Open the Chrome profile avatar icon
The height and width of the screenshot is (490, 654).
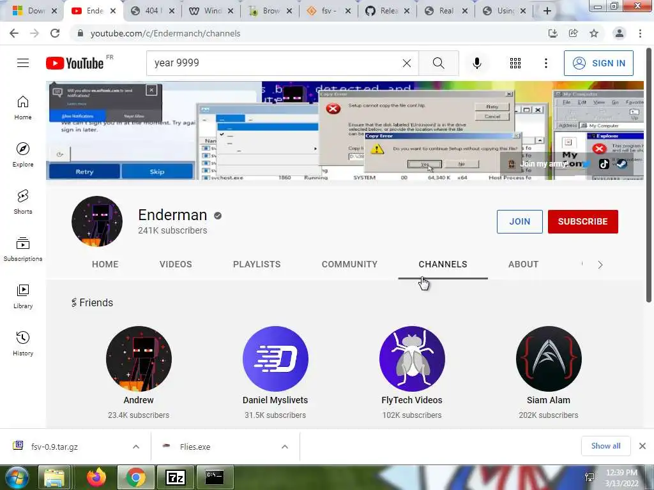tap(620, 33)
